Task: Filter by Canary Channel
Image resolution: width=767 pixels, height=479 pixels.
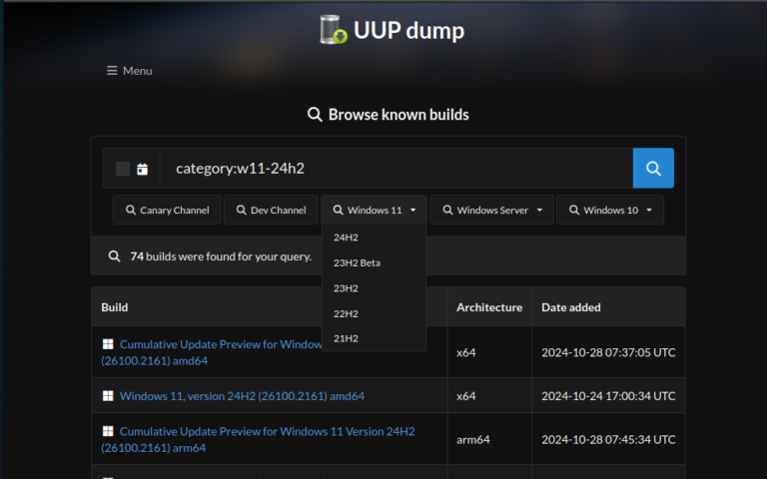Action: point(168,211)
